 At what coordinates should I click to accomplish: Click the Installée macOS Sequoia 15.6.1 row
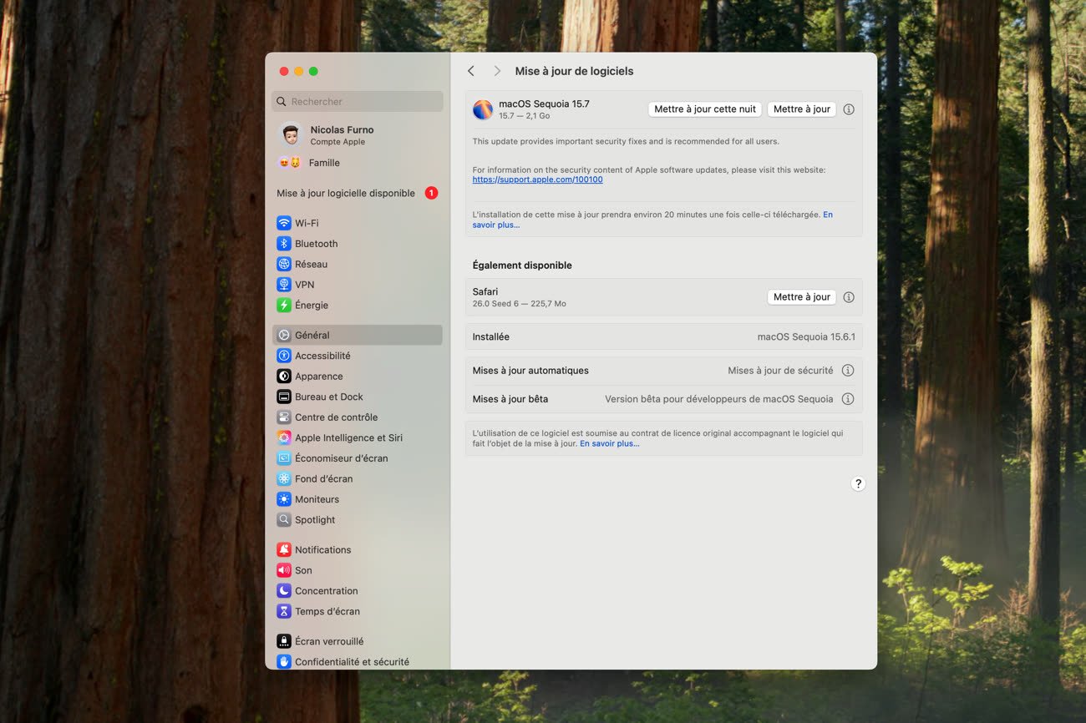[663, 337]
